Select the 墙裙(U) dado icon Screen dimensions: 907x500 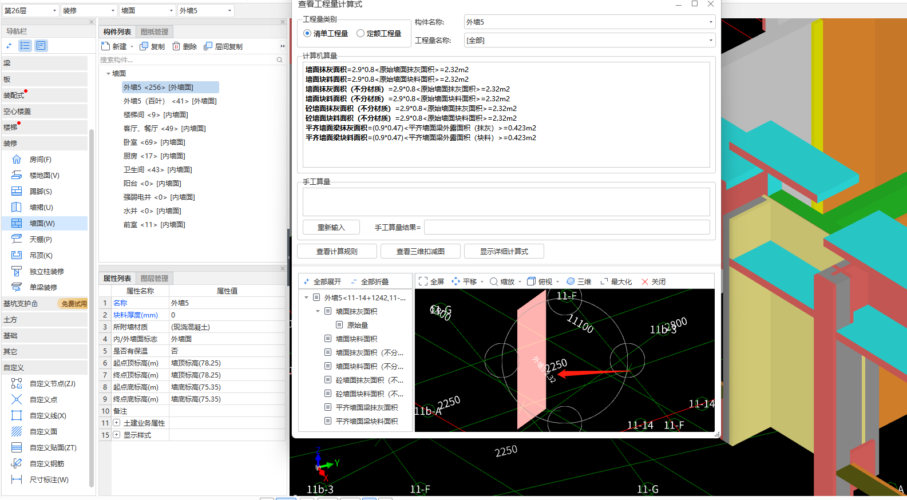click(x=17, y=208)
